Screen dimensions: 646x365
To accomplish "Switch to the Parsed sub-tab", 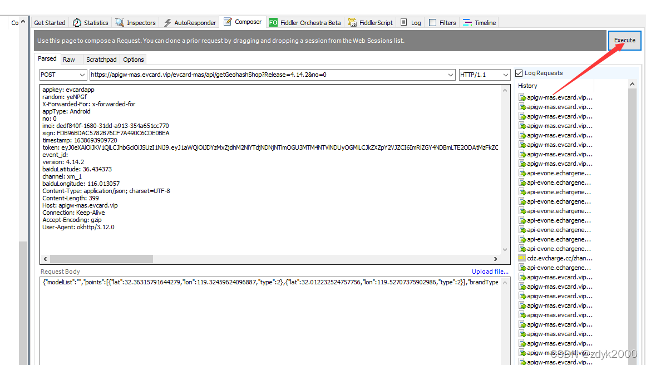I will (47, 58).
